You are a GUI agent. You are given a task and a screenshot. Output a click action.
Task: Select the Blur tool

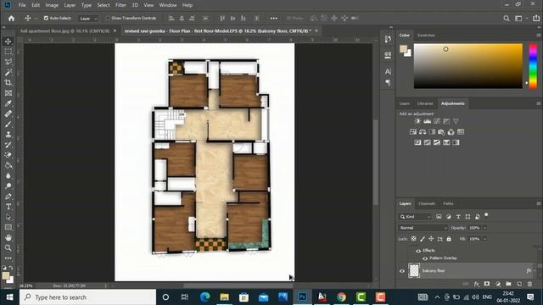(8, 175)
